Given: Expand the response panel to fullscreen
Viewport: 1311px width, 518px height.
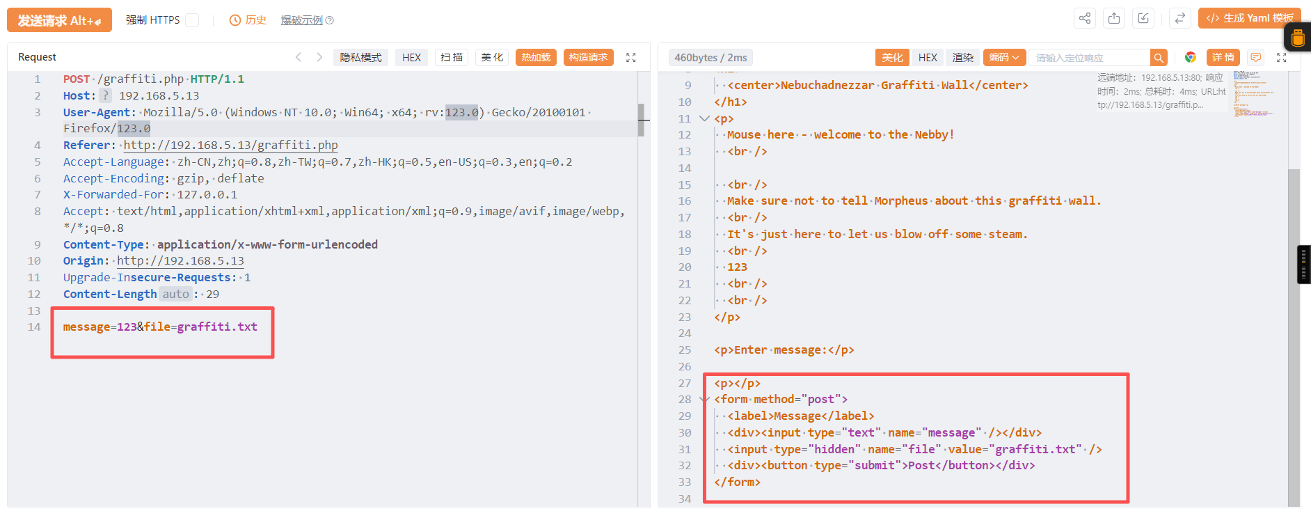Looking at the screenshot, I should pyautogui.click(x=1282, y=58).
